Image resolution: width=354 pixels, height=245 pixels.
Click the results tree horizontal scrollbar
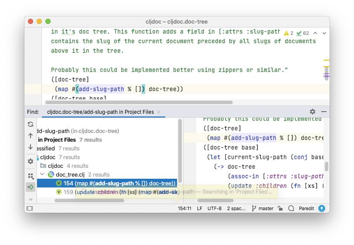coord(89,201)
